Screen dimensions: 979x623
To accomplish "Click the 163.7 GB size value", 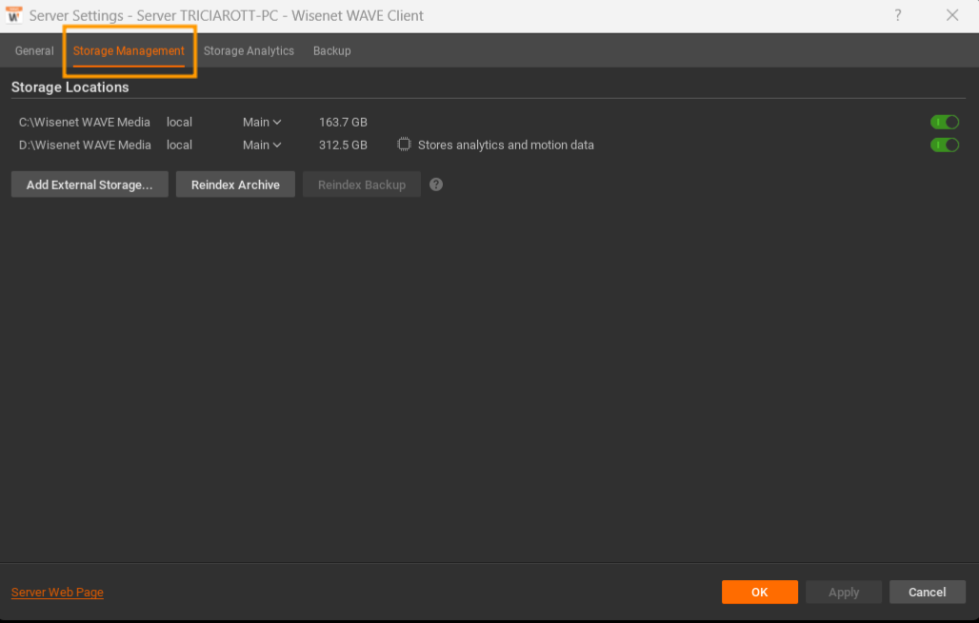I will pos(343,123).
